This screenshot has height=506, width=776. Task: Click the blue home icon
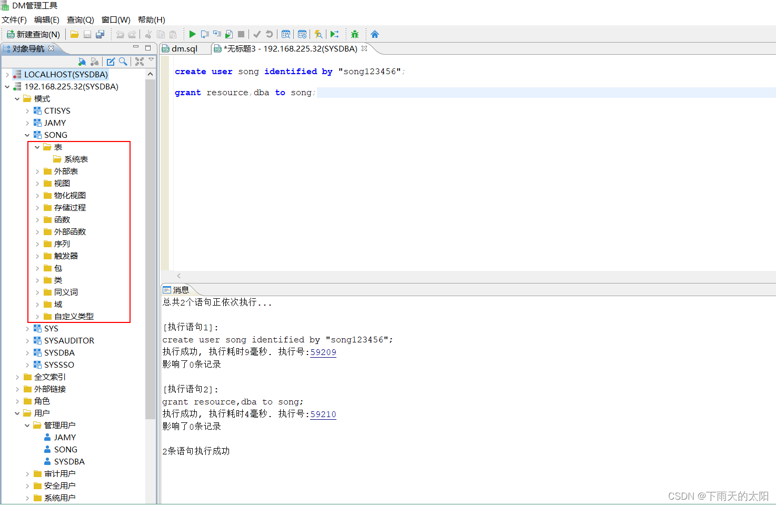(x=375, y=34)
